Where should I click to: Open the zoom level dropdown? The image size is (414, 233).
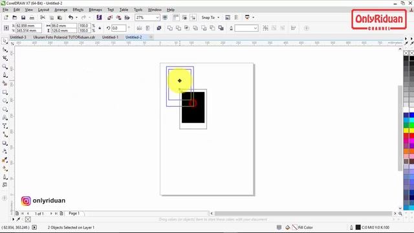tap(157, 17)
